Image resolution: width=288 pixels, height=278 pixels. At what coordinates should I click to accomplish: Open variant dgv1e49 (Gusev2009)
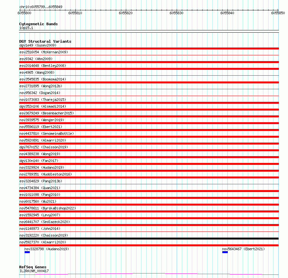click(x=38, y=45)
